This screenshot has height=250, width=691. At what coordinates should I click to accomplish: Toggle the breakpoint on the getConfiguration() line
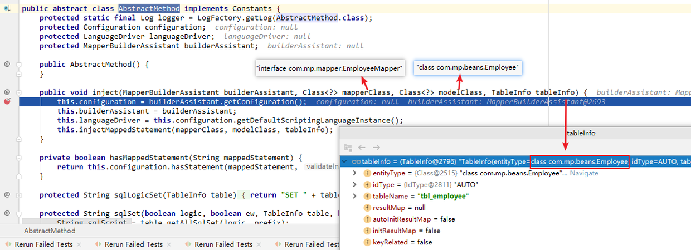point(7,102)
